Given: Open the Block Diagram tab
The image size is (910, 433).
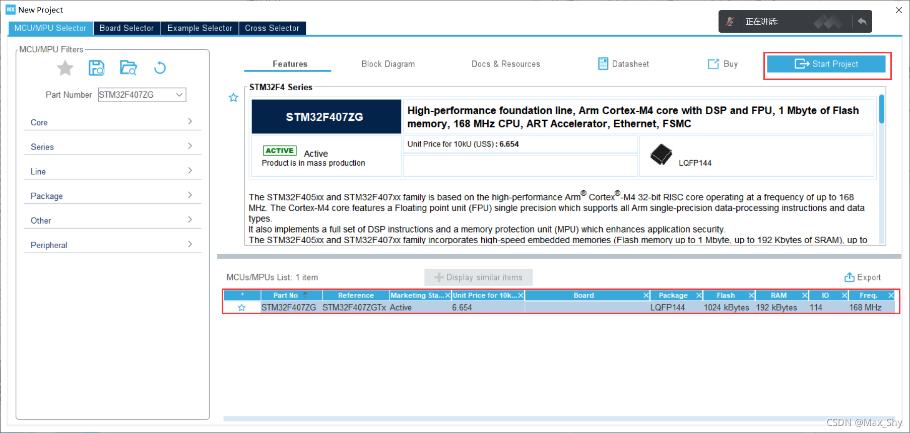Looking at the screenshot, I should [388, 64].
